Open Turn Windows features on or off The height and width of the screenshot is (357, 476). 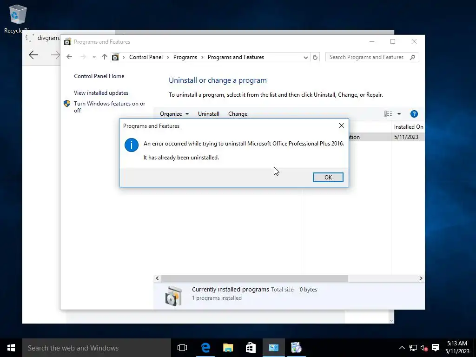coord(110,107)
